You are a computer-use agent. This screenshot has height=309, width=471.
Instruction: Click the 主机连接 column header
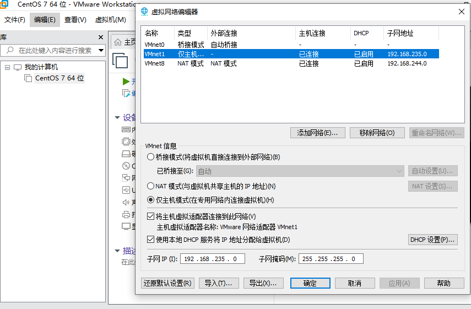323,33
